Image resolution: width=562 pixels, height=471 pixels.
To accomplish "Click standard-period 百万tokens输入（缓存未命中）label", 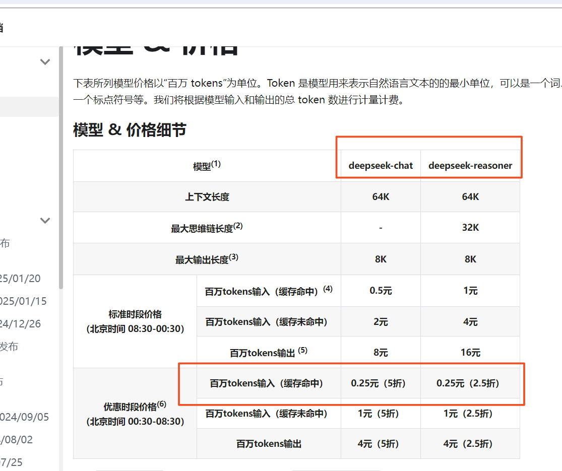I will coord(269,322).
